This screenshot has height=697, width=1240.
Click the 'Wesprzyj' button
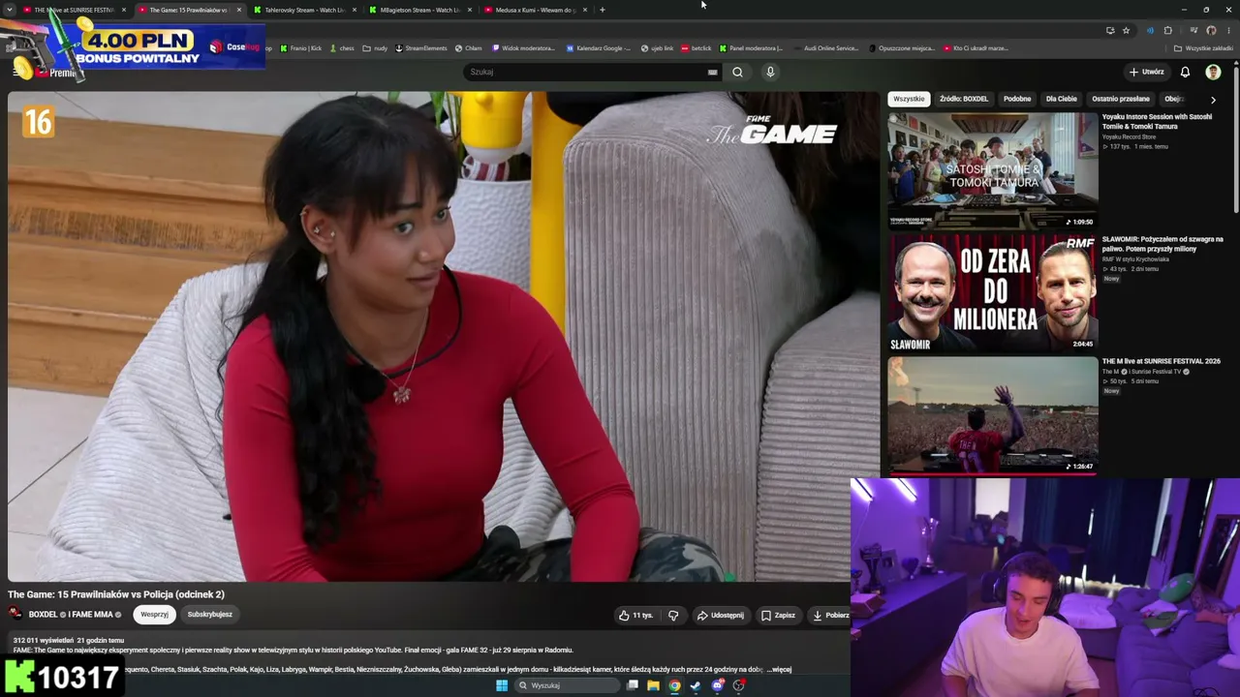154,615
